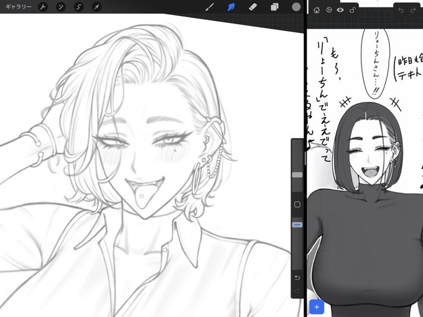Redo in the reference app toolbar
This screenshot has height=317, width=423.
coord(413,10)
